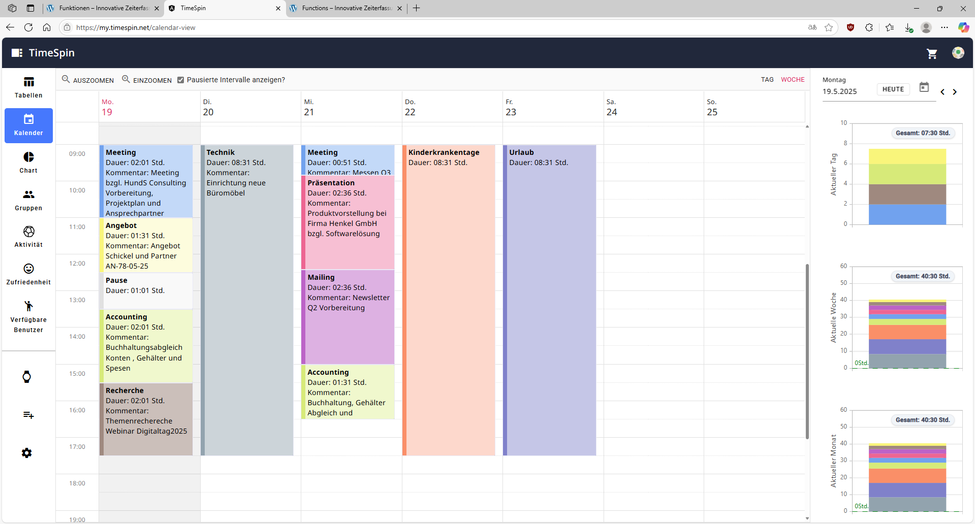Viewport: 975px width, 524px height.
Task: Open settings gear in sidebar
Action: [x=27, y=453]
